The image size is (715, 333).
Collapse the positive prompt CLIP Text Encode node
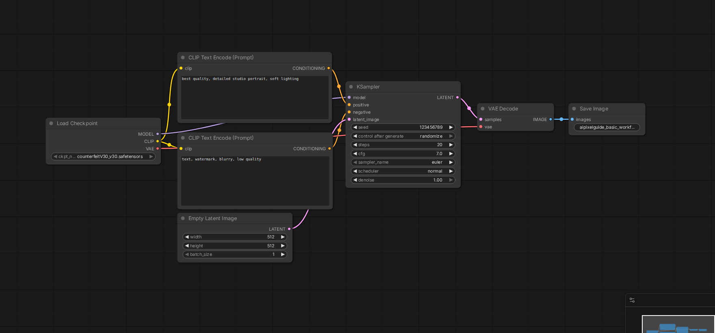183,58
